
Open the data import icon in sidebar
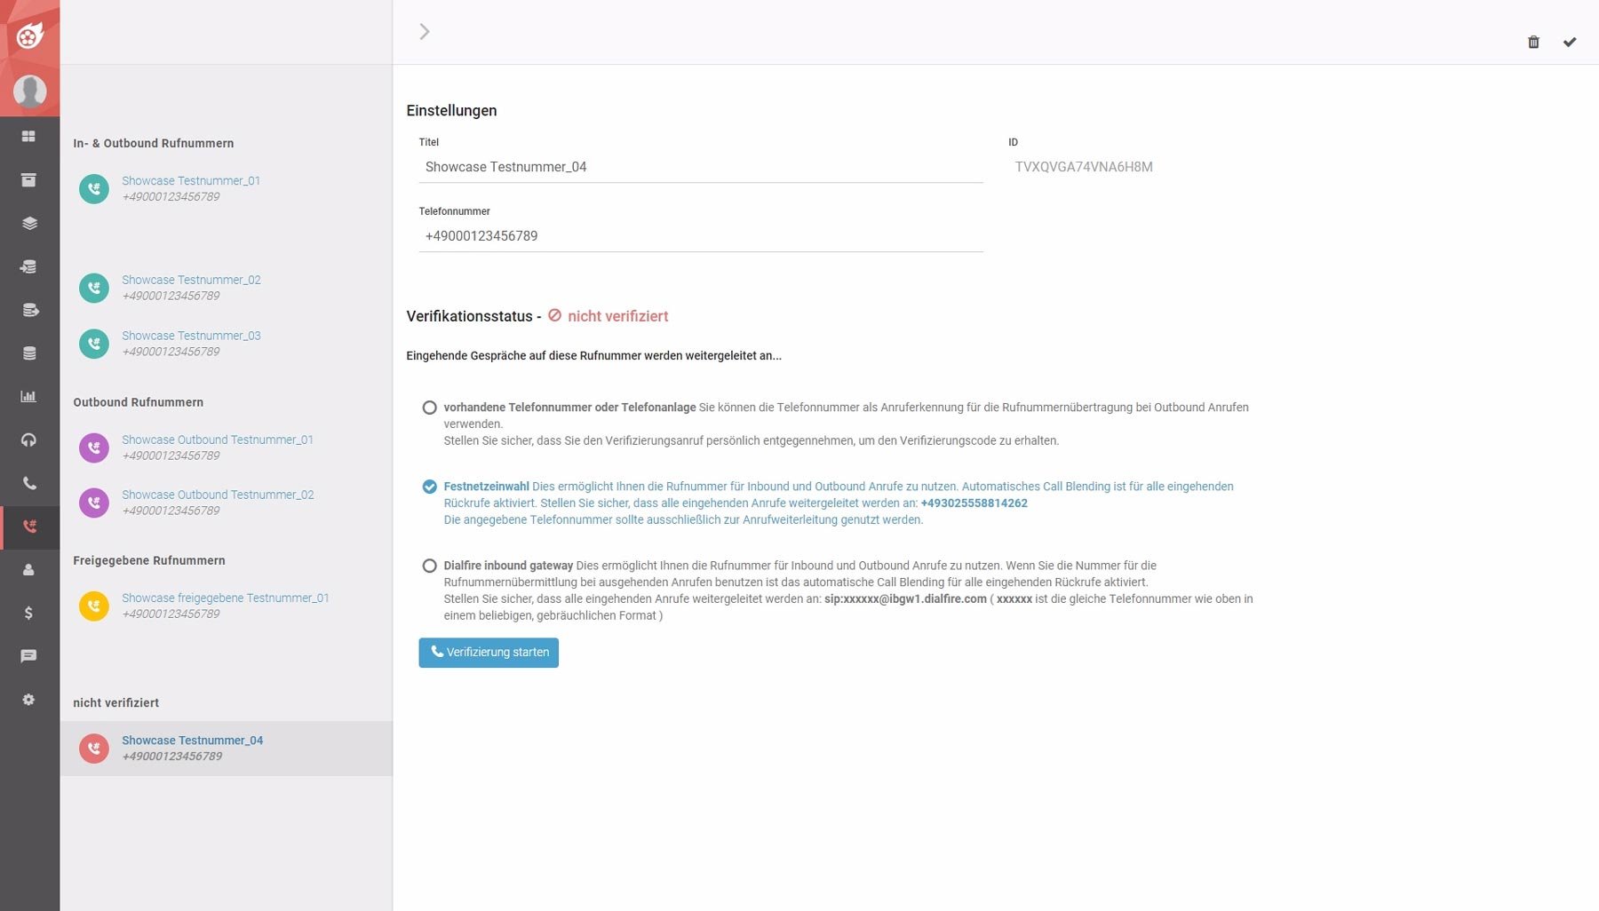[x=29, y=266]
